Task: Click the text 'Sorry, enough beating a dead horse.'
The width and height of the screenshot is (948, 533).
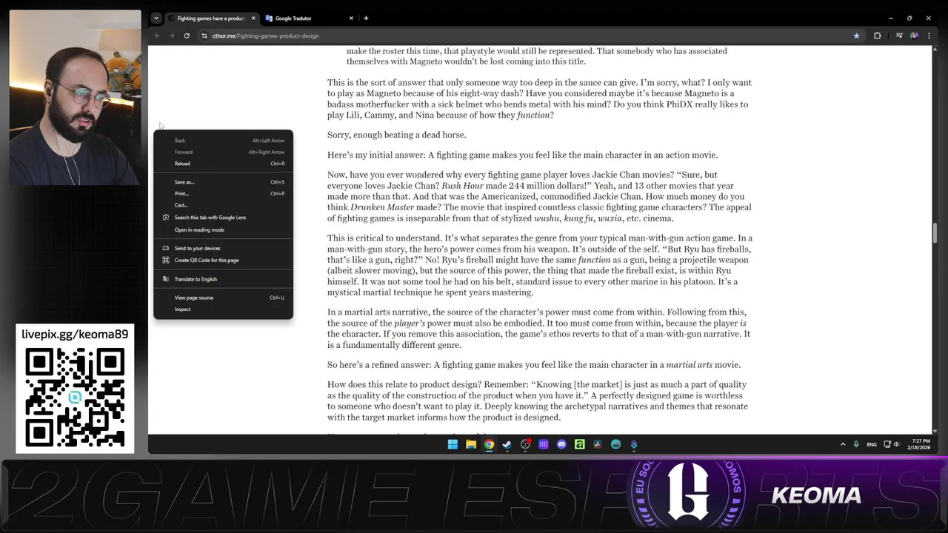Action: point(397,135)
